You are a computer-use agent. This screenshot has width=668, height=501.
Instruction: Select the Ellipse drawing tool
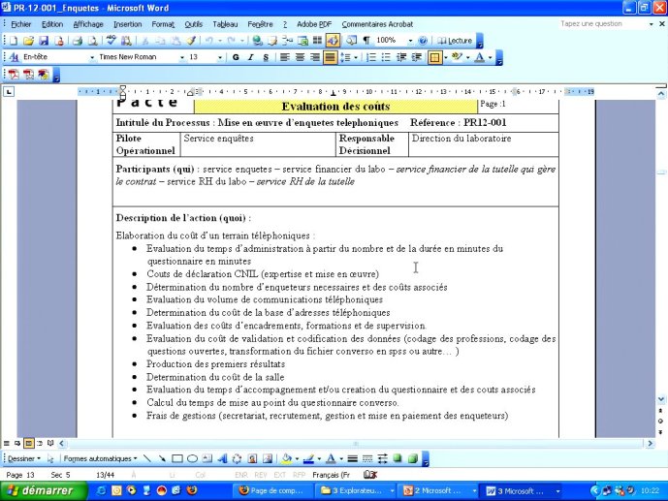click(192, 459)
